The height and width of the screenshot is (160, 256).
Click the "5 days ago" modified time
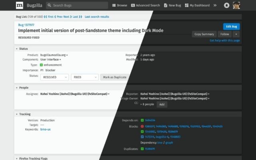point(147,60)
